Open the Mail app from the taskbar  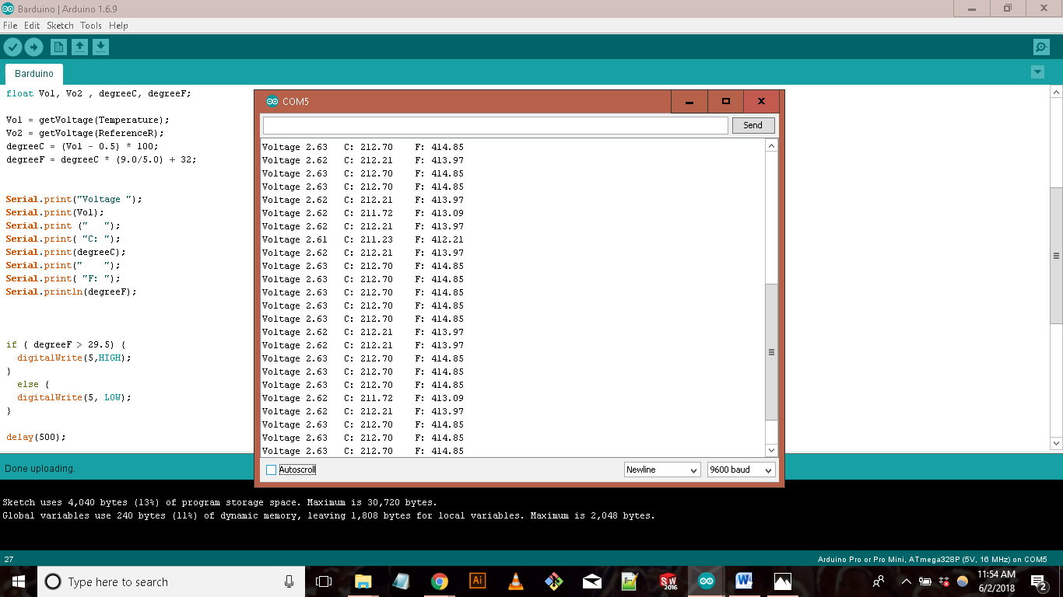click(592, 581)
